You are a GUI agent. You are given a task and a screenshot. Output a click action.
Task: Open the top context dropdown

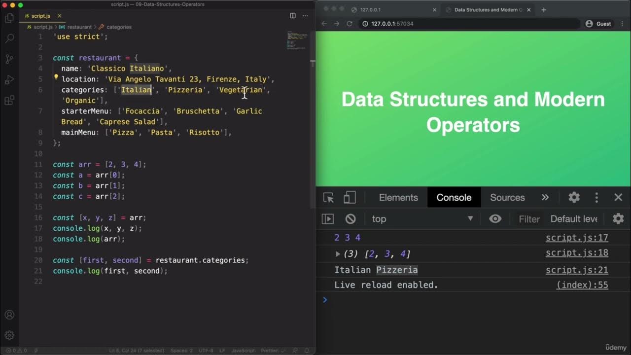click(x=422, y=219)
